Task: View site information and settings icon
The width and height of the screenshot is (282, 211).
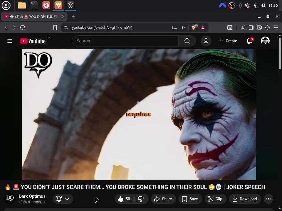Action: coord(66,28)
